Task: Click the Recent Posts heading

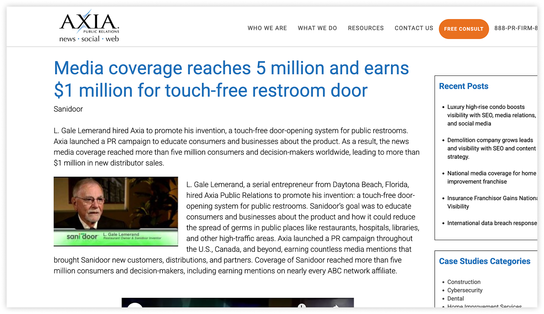Action: 464,86
